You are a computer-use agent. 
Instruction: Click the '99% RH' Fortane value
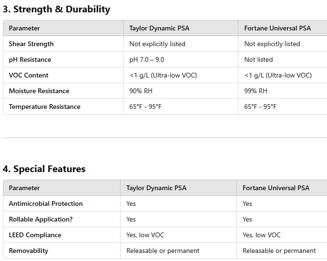(255, 91)
